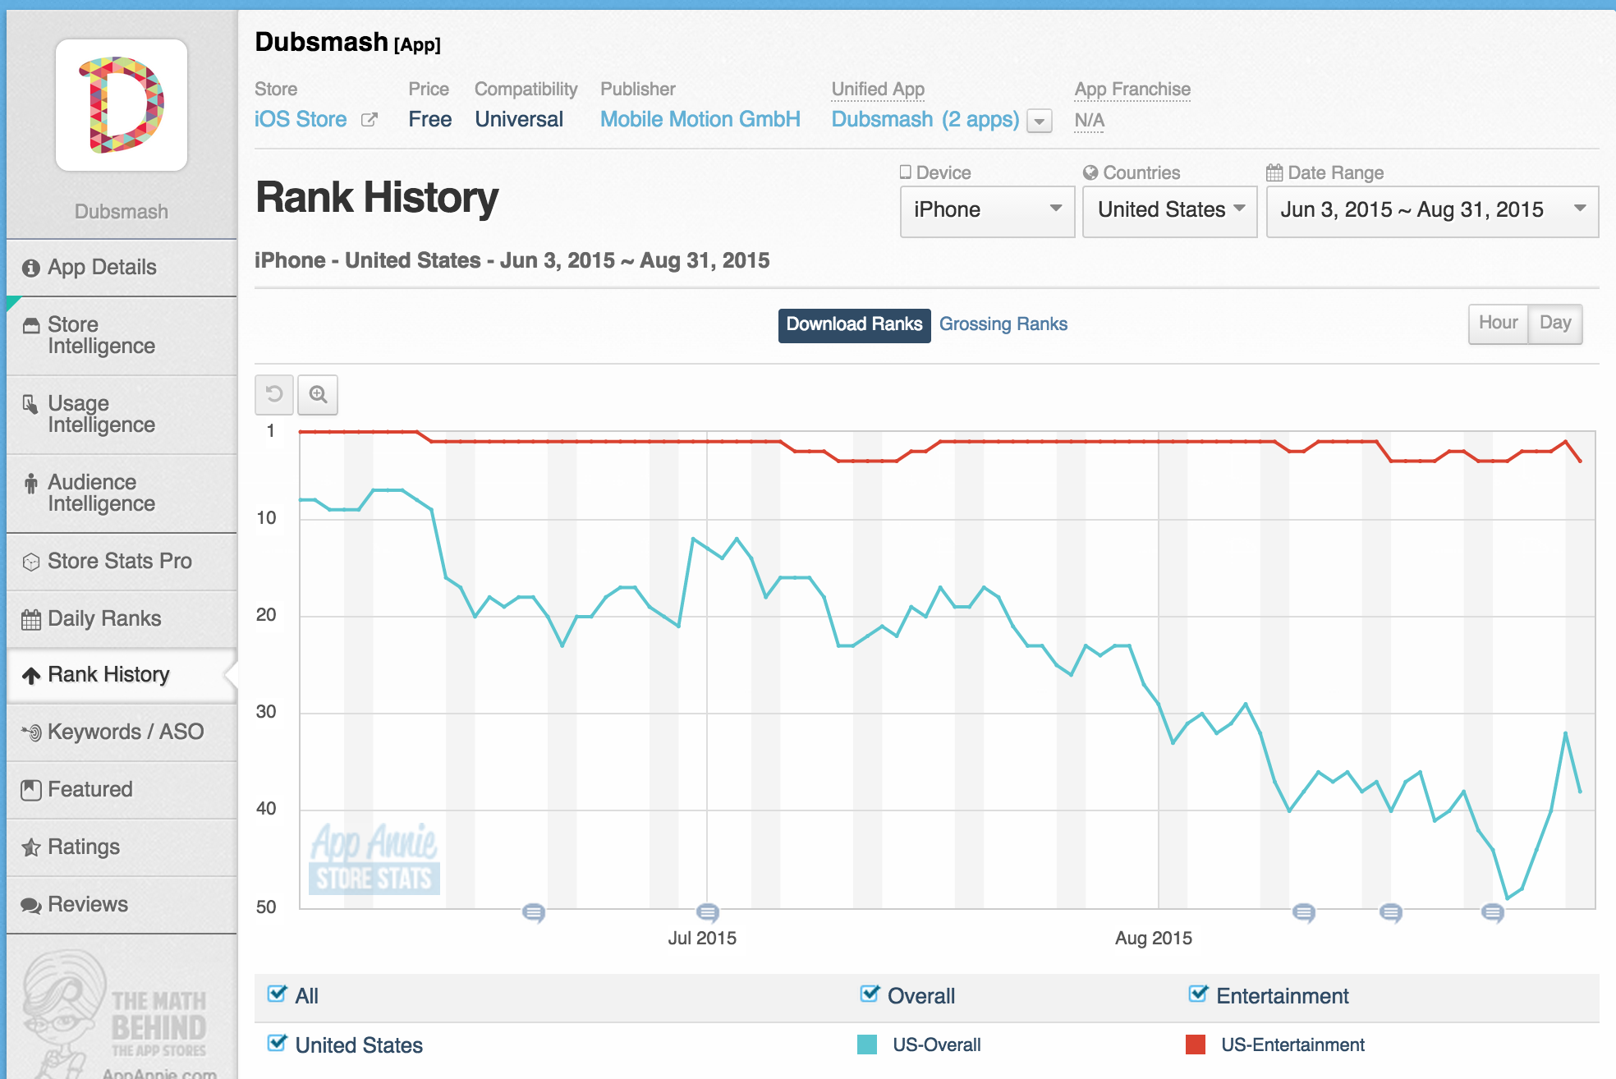Screen dimensions: 1616x1079
Task: Click the US-Entertainment red color swatch
Action: tap(1196, 1045)
